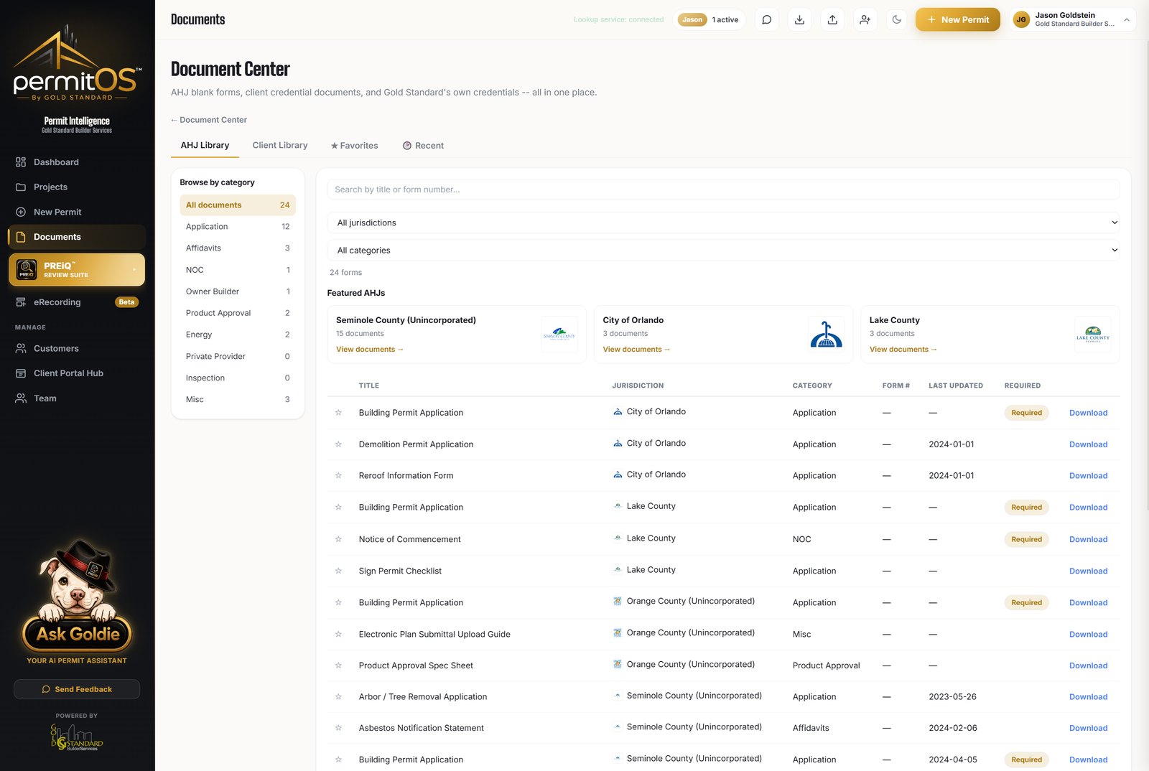This screenshot has width=1149, height=771.
Task: Click the New Permit button in header
Action: tap(957, 19)
